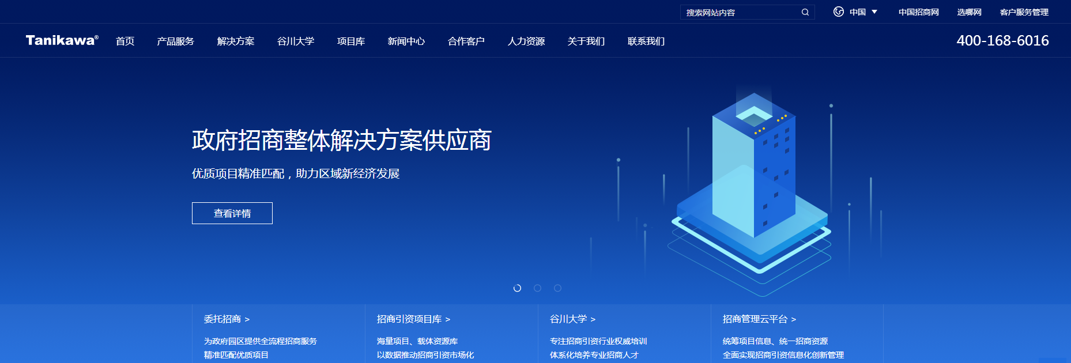The height and width of the screenshot is (363, 1071).
Task: Switch to the second carousel slide dot
Action: tap(537, 288)
